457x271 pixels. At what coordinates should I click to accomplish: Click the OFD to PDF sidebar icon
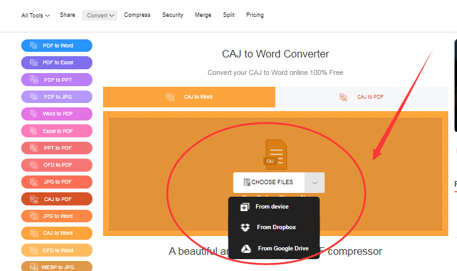34,165
